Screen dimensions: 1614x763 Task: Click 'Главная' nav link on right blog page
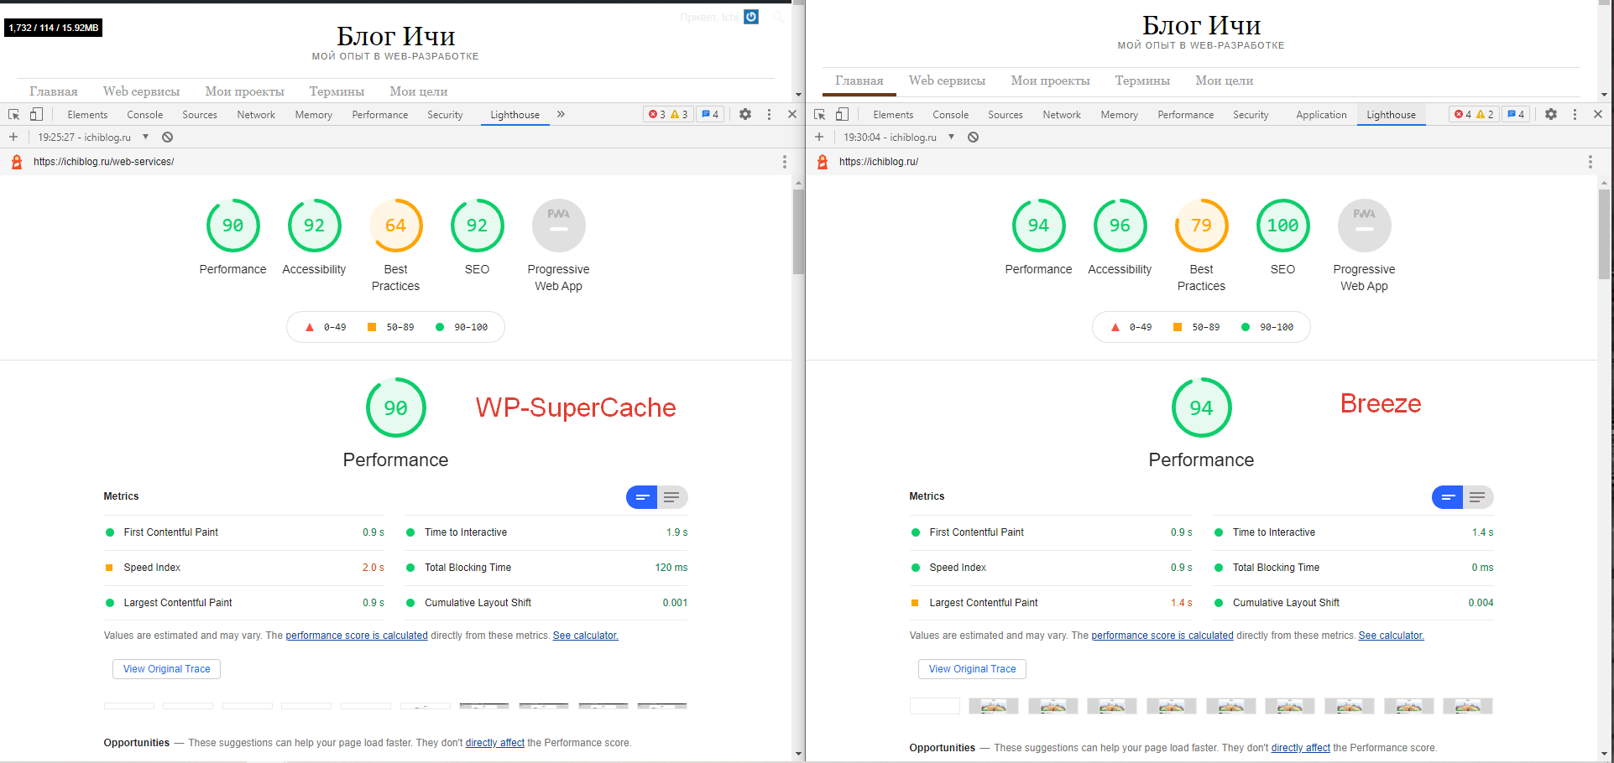click(x=859, y=80)
